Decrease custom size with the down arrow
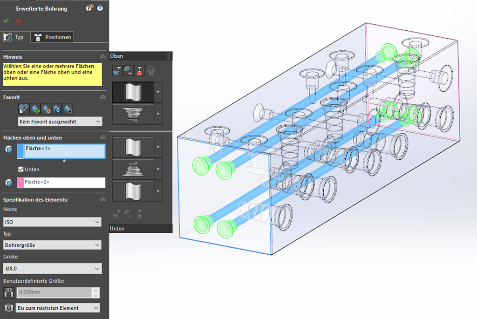Screen dimensions: 477x319 click(96, 295)
